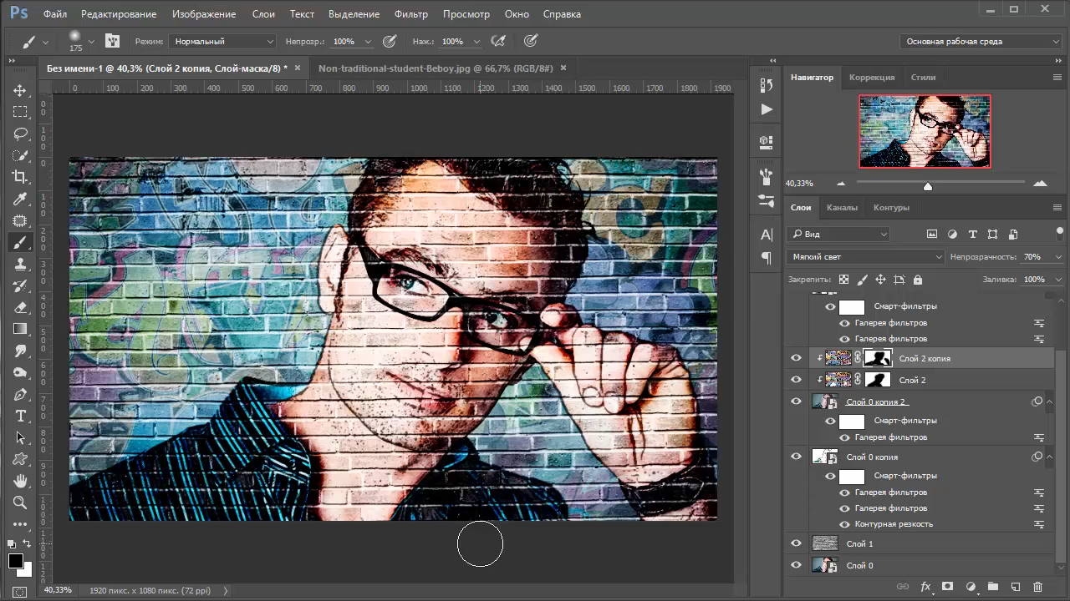Image resolution: width=1070 pixels, height=601 pixels.
Task: Delete the selected layer with trash icon
Action: point(1038,587)
